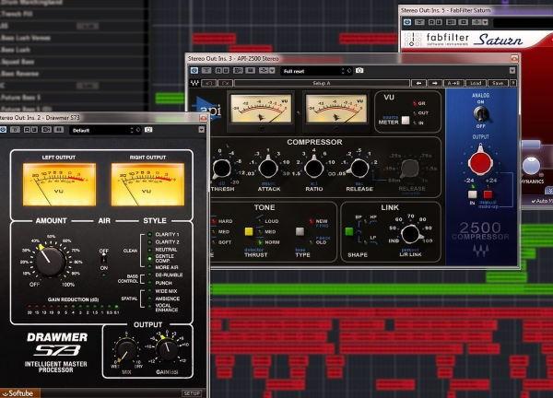553x398 pixels.
Task: Enable Write automation (W) in Drawmer S73 window
Action: pos(34,130)
